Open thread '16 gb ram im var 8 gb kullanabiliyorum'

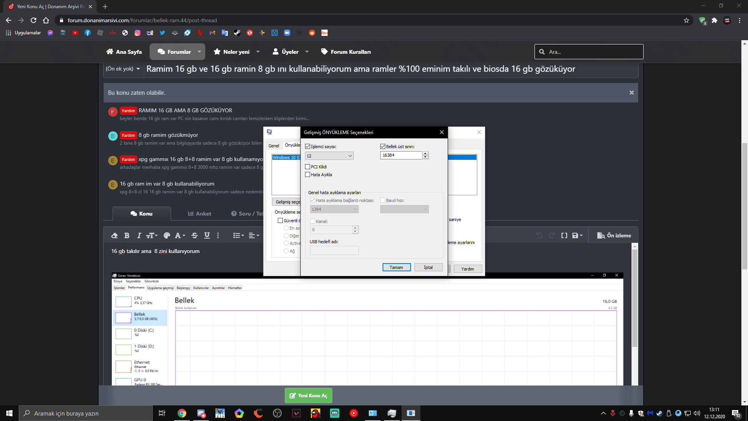167,184
